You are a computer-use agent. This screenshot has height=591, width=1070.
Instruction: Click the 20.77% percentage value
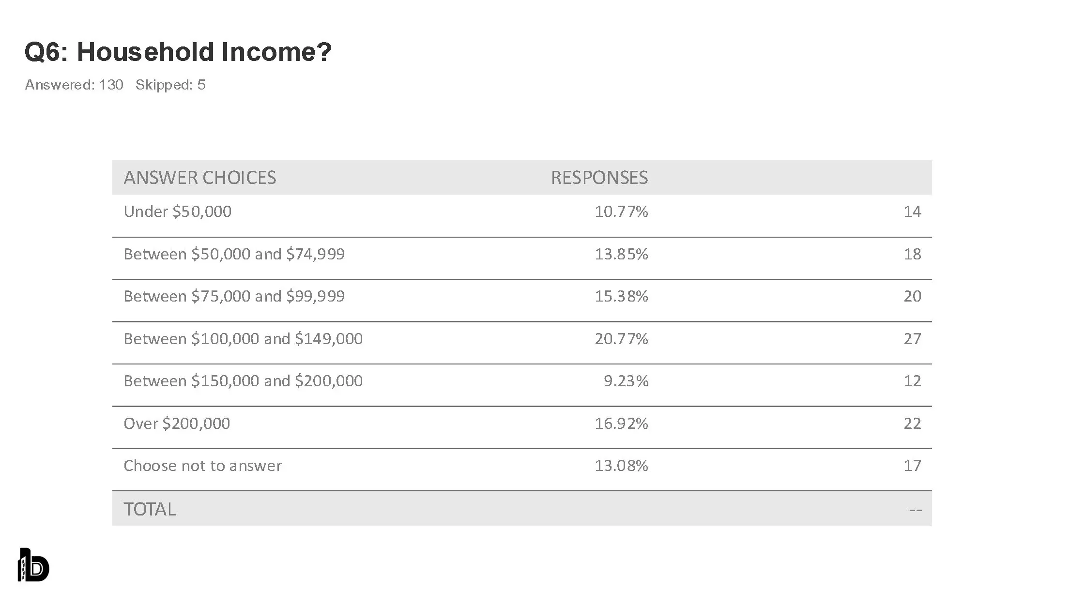click(x=621, y=339)
